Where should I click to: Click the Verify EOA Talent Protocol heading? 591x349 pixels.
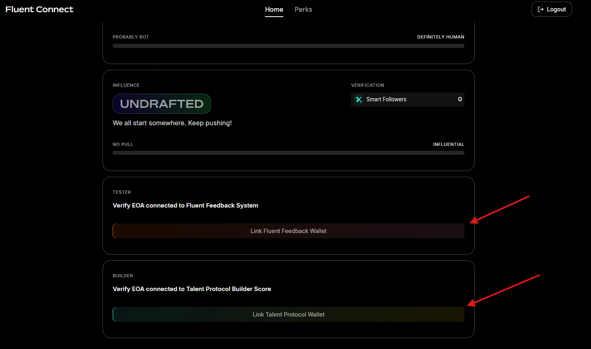tap(192, 289)
